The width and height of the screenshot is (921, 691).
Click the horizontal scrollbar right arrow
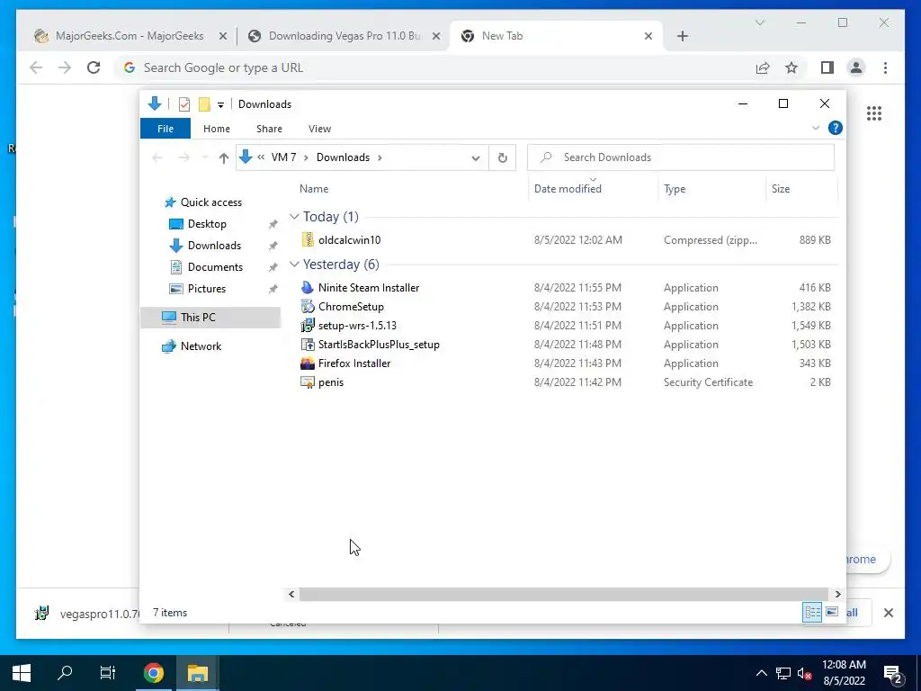(837, 594)
